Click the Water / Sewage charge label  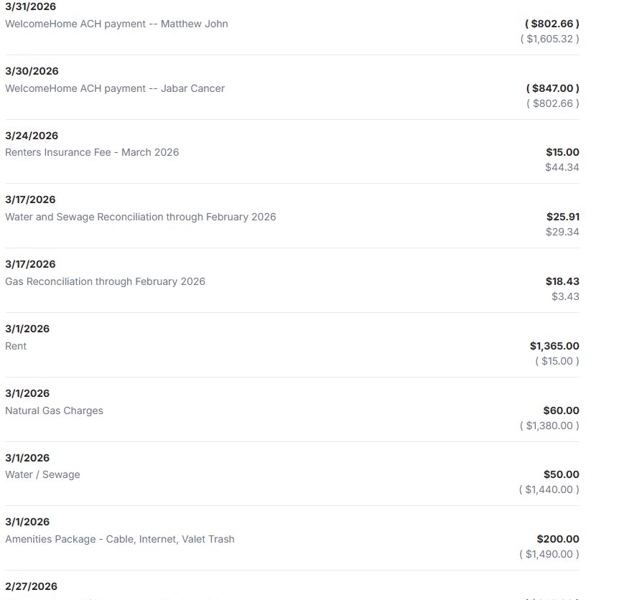42,474
